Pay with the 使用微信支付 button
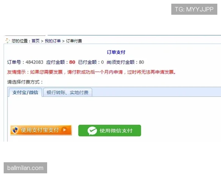Image resolution: width=221 pixels, height=177 pixels. [110, 131]
